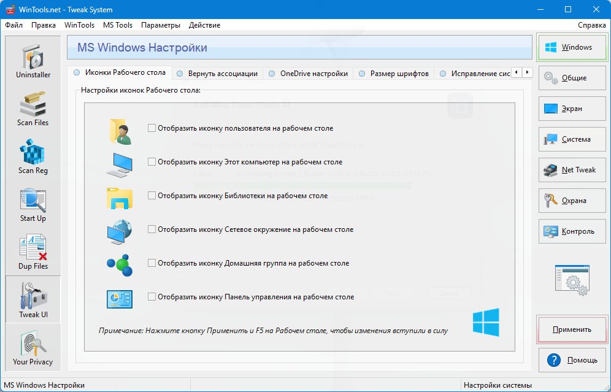Enable Сетевое окружение desktop icon checkbox
This screenshot has width=611, height=392.
pyautogui.click(x=152, y=229)
